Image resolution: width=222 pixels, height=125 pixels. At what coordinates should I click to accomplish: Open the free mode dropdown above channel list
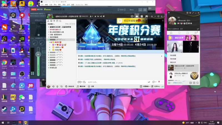51,24
